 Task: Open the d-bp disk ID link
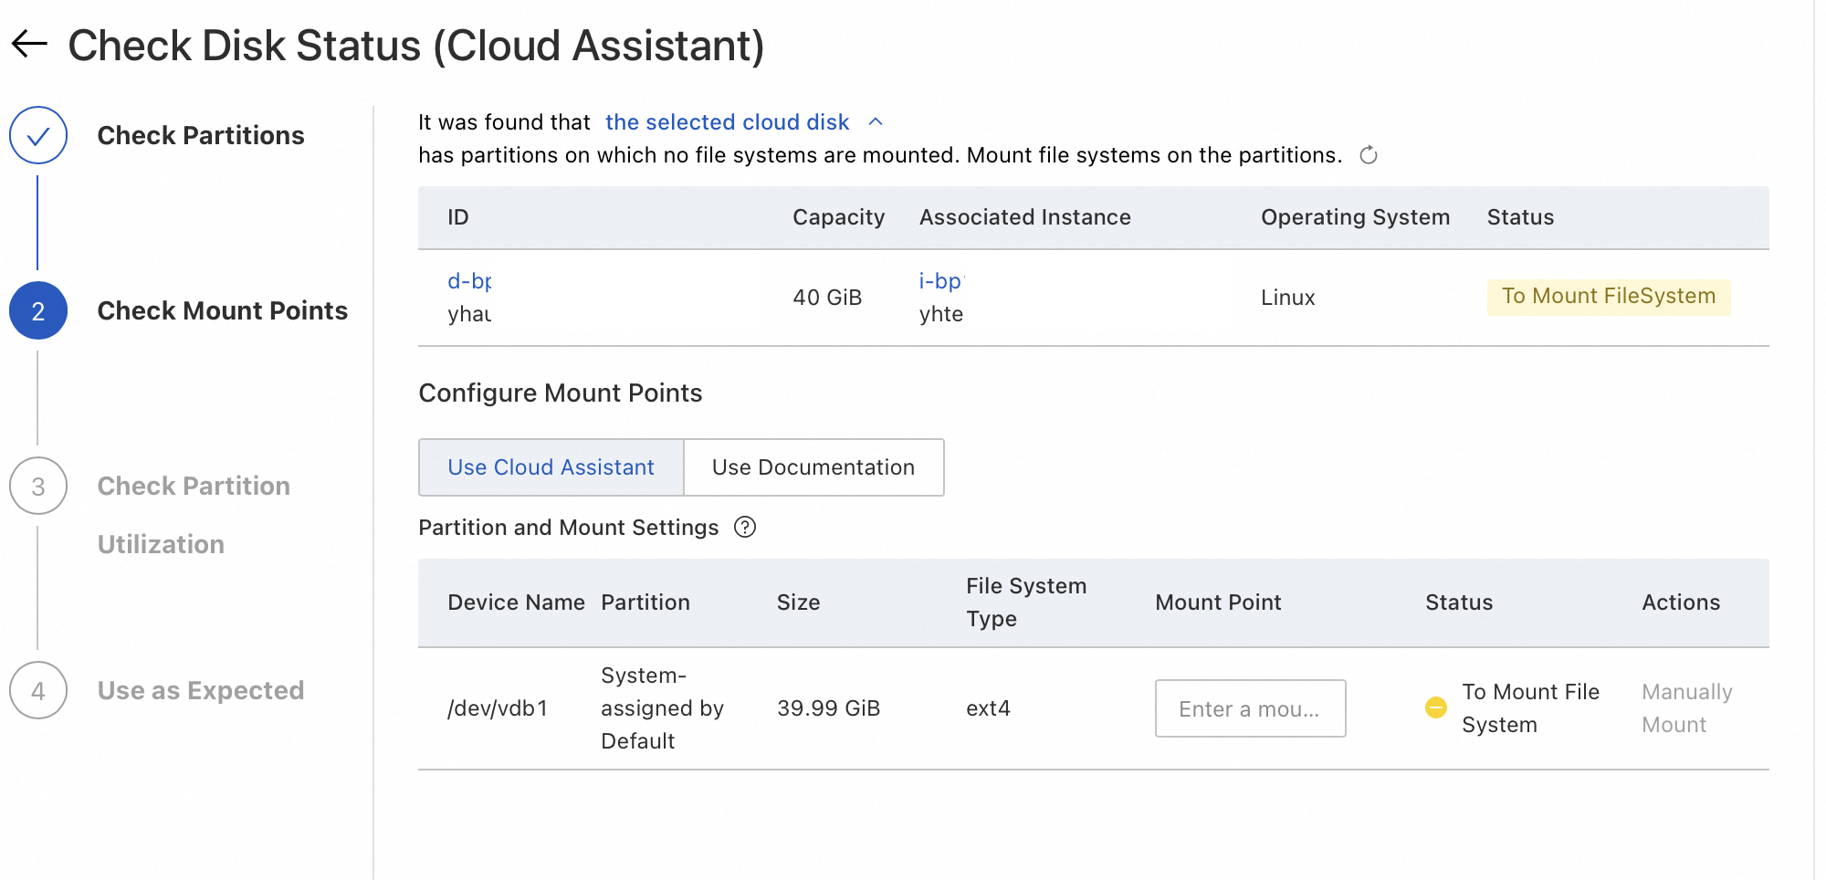click(x=469, y=281)
